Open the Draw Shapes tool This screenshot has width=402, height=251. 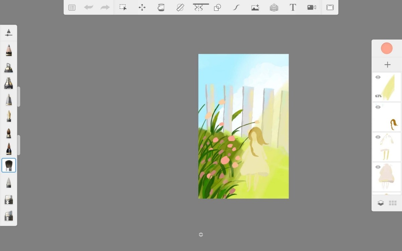tap(217, 7)
